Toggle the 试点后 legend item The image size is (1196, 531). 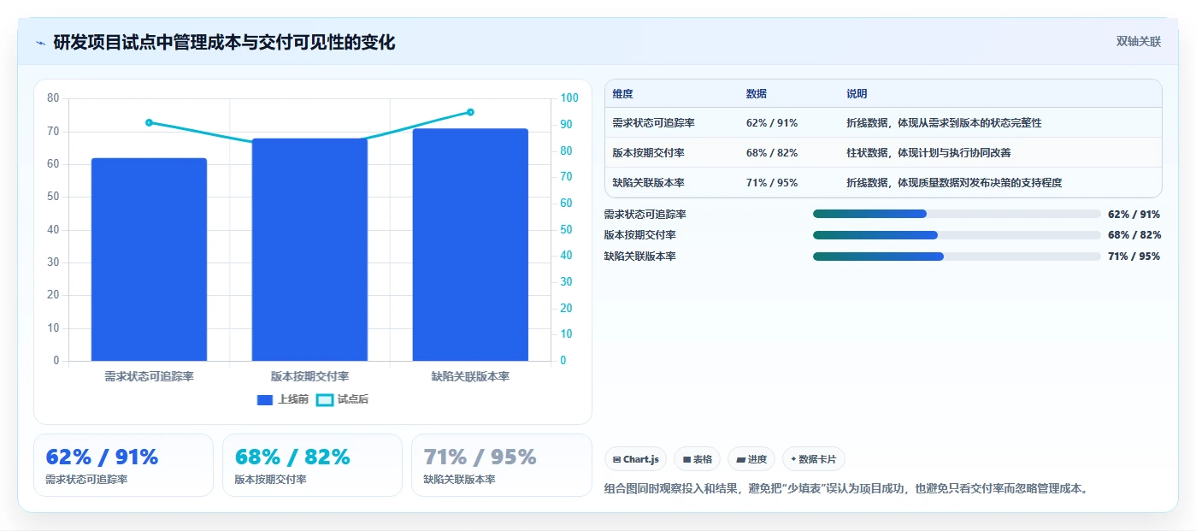click(x=342, y=399)
